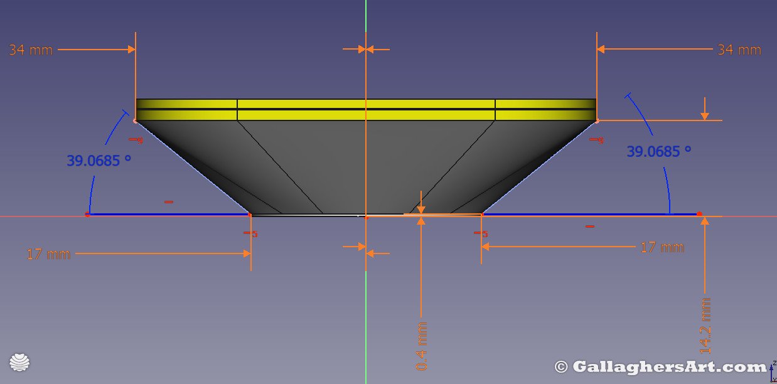Image resolution: width=777 pixels, height=384 pixels.
Task: Select the yellow top rim face
Action: point(366,109)
